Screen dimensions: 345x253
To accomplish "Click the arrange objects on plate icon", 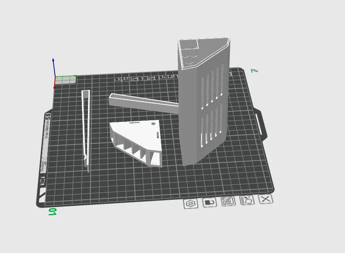I will (228, 201).
